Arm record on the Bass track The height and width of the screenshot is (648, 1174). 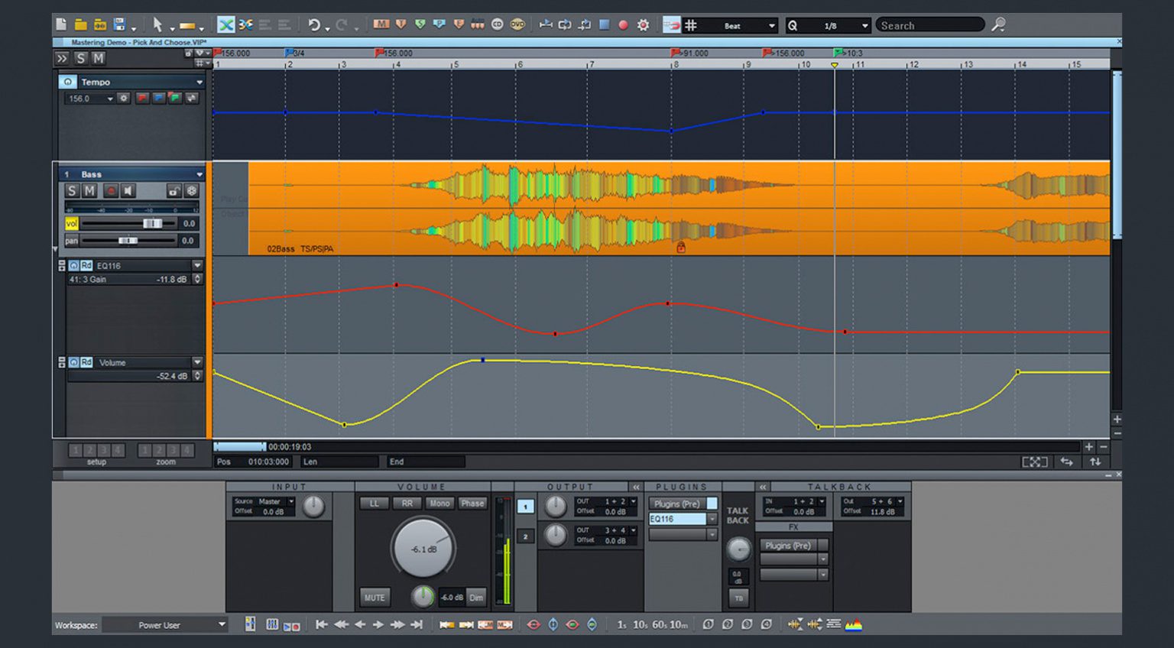110,190
